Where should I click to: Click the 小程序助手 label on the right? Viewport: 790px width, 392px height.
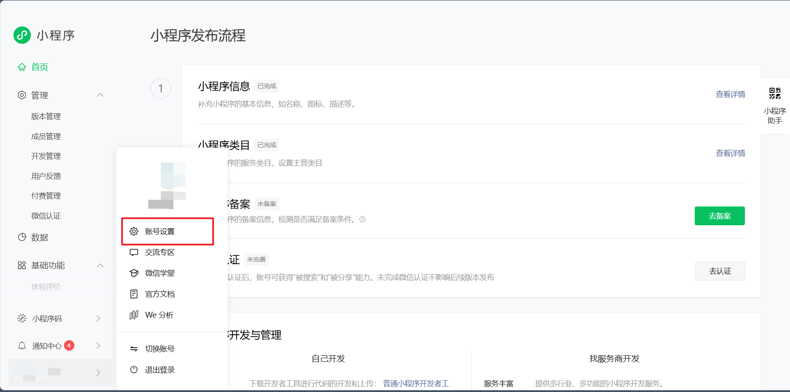pos(775,116)
